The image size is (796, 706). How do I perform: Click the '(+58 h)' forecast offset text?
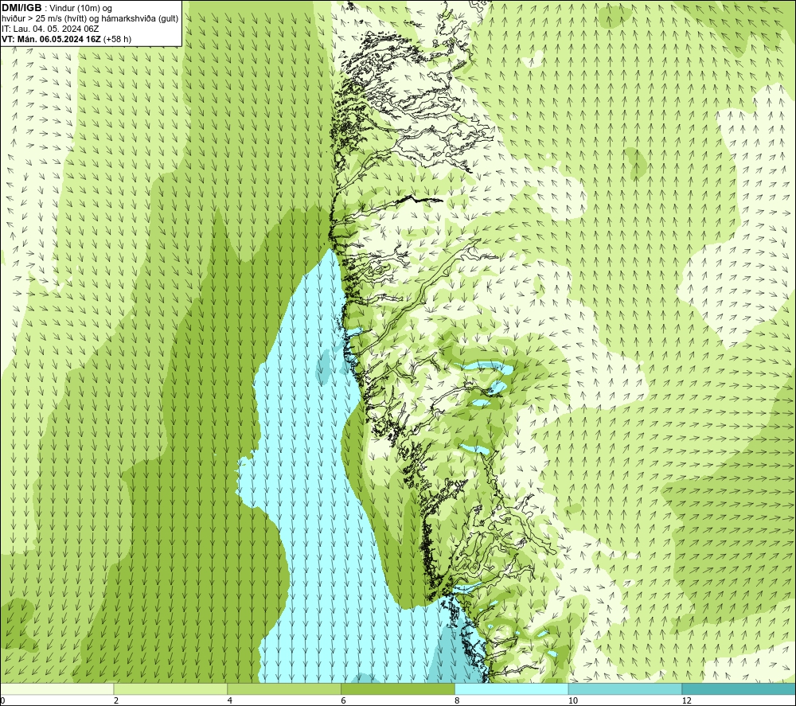117,39
